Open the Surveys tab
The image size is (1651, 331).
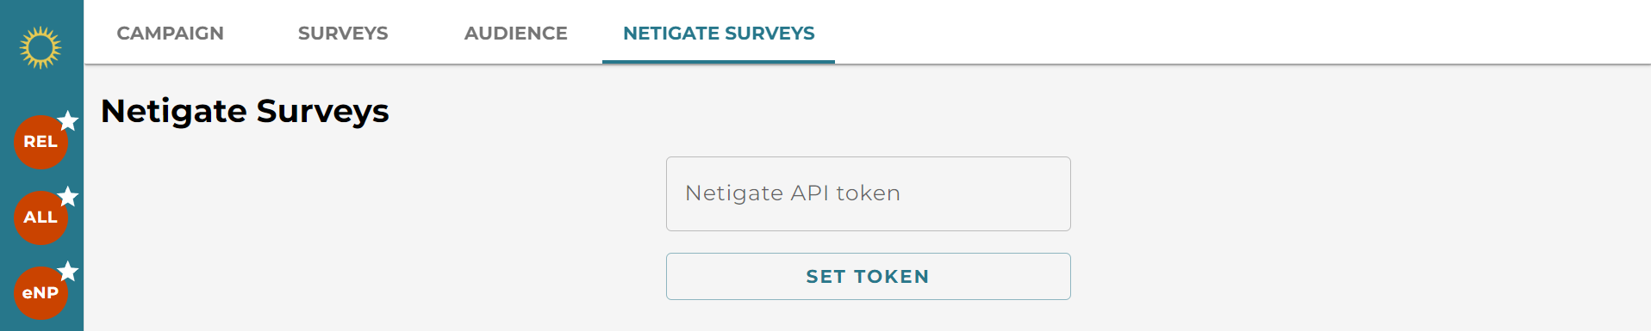[x=343, y=33]
